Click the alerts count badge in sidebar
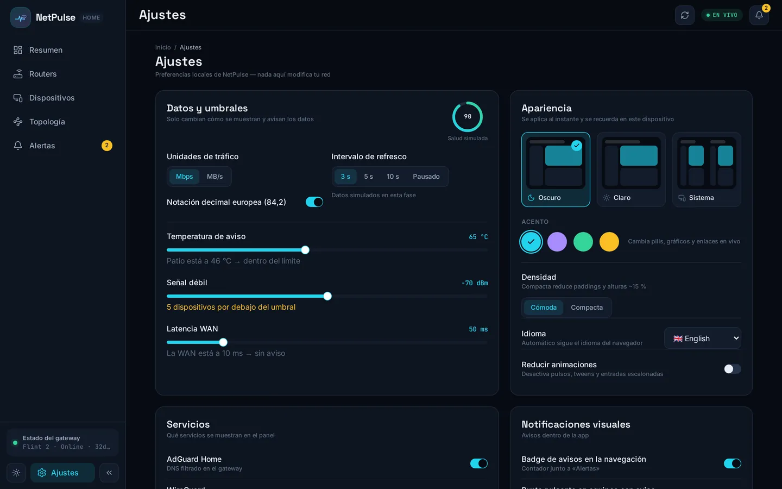Screen dimensions: 782x489 click(x=107, y=146)
